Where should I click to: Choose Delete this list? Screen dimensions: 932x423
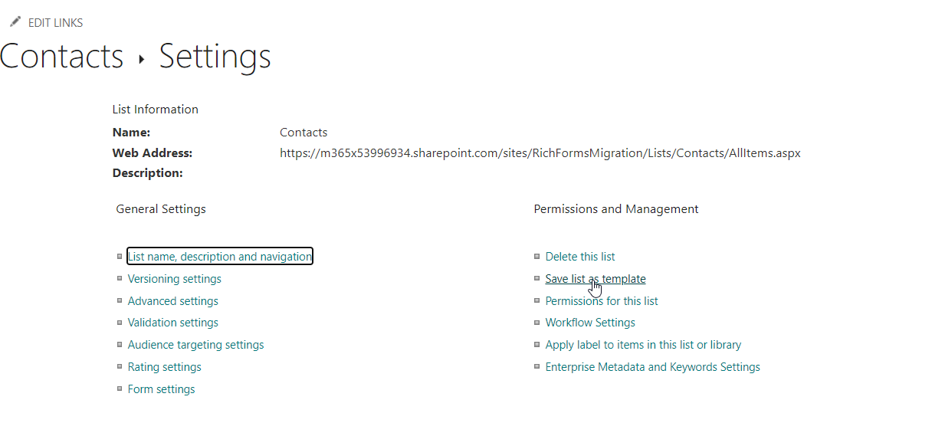pos(580,257)
